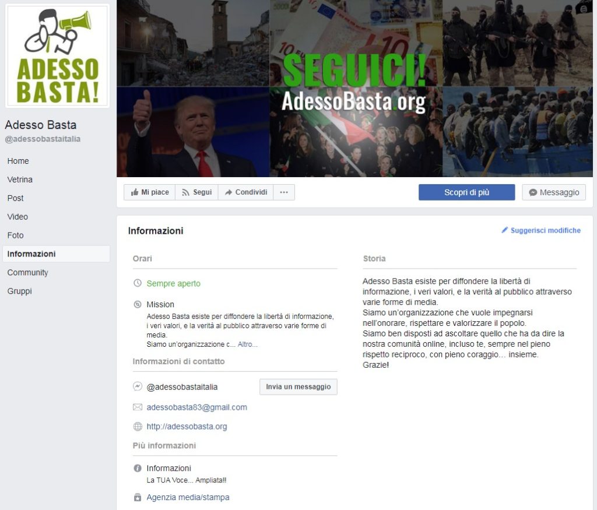Click the Invia un messaggio button
597x510 pixels.
coord(298,386)
